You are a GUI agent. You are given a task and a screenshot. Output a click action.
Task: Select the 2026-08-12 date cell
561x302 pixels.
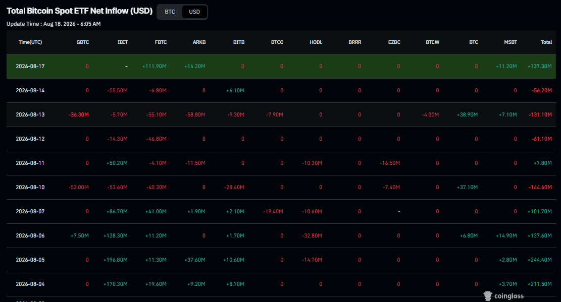pos(30,139)
